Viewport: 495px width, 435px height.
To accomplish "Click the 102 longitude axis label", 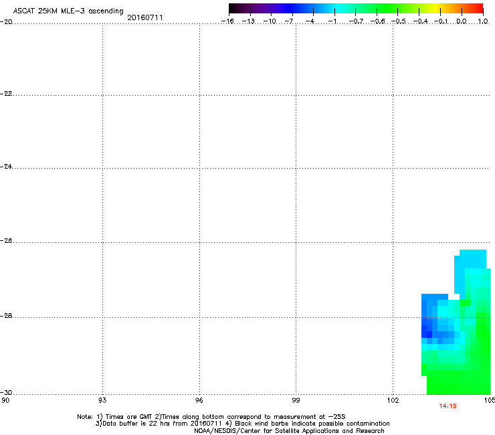I will point(393,400).
